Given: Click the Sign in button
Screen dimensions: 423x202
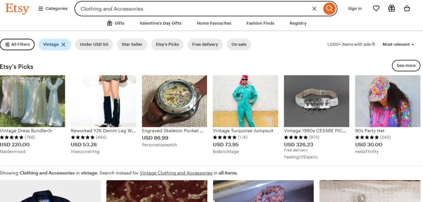Looking at the screenshot, I should (x=355, y=9).
